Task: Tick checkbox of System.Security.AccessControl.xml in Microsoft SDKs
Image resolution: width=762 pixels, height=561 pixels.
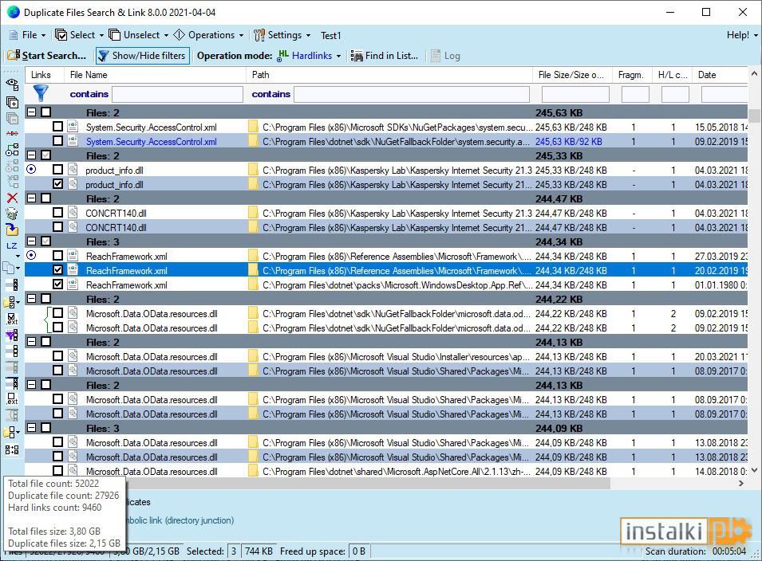Action: [x=57, y=126]
